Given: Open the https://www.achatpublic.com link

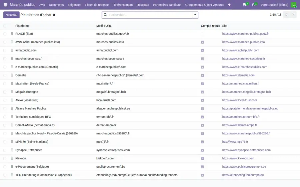Looking at the screenshot, I should [x=240, y=50].
